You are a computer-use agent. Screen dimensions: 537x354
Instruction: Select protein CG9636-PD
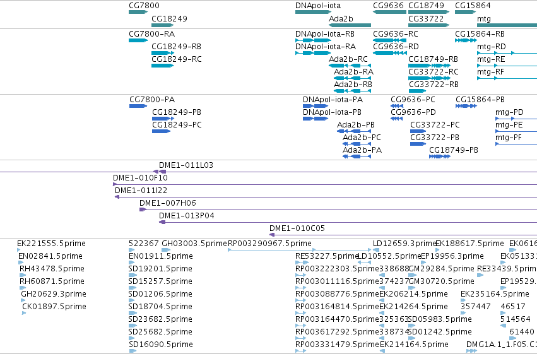click(396, 119)
